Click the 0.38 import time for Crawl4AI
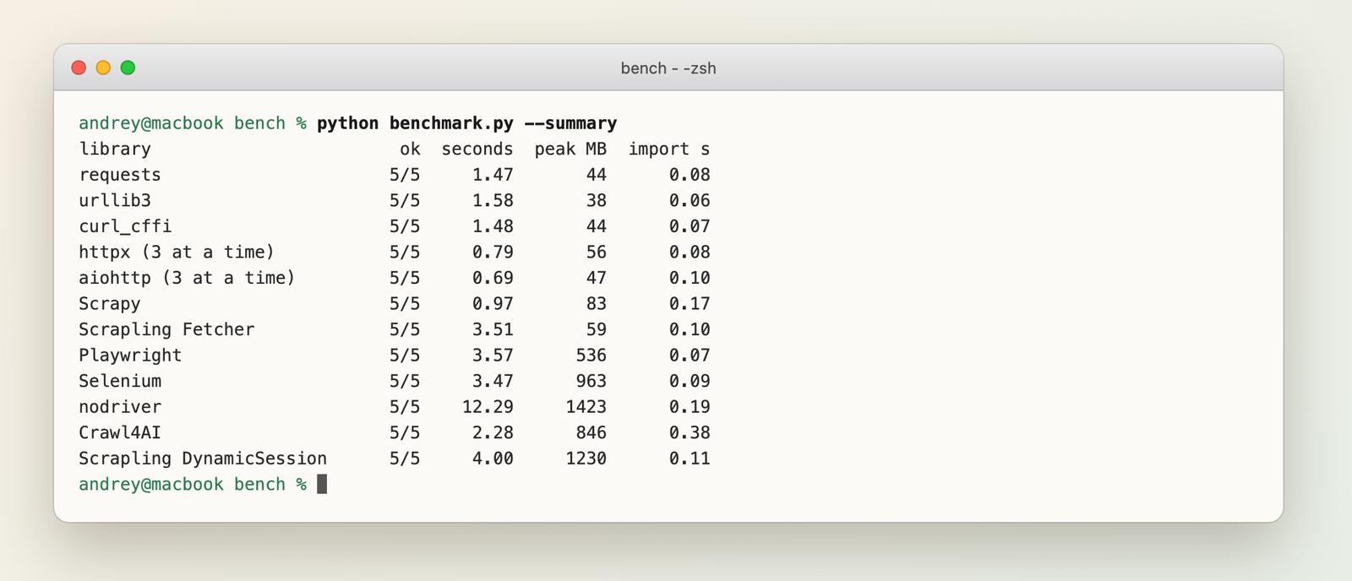This screenshot has width=1352, height=581. point(690,432)
